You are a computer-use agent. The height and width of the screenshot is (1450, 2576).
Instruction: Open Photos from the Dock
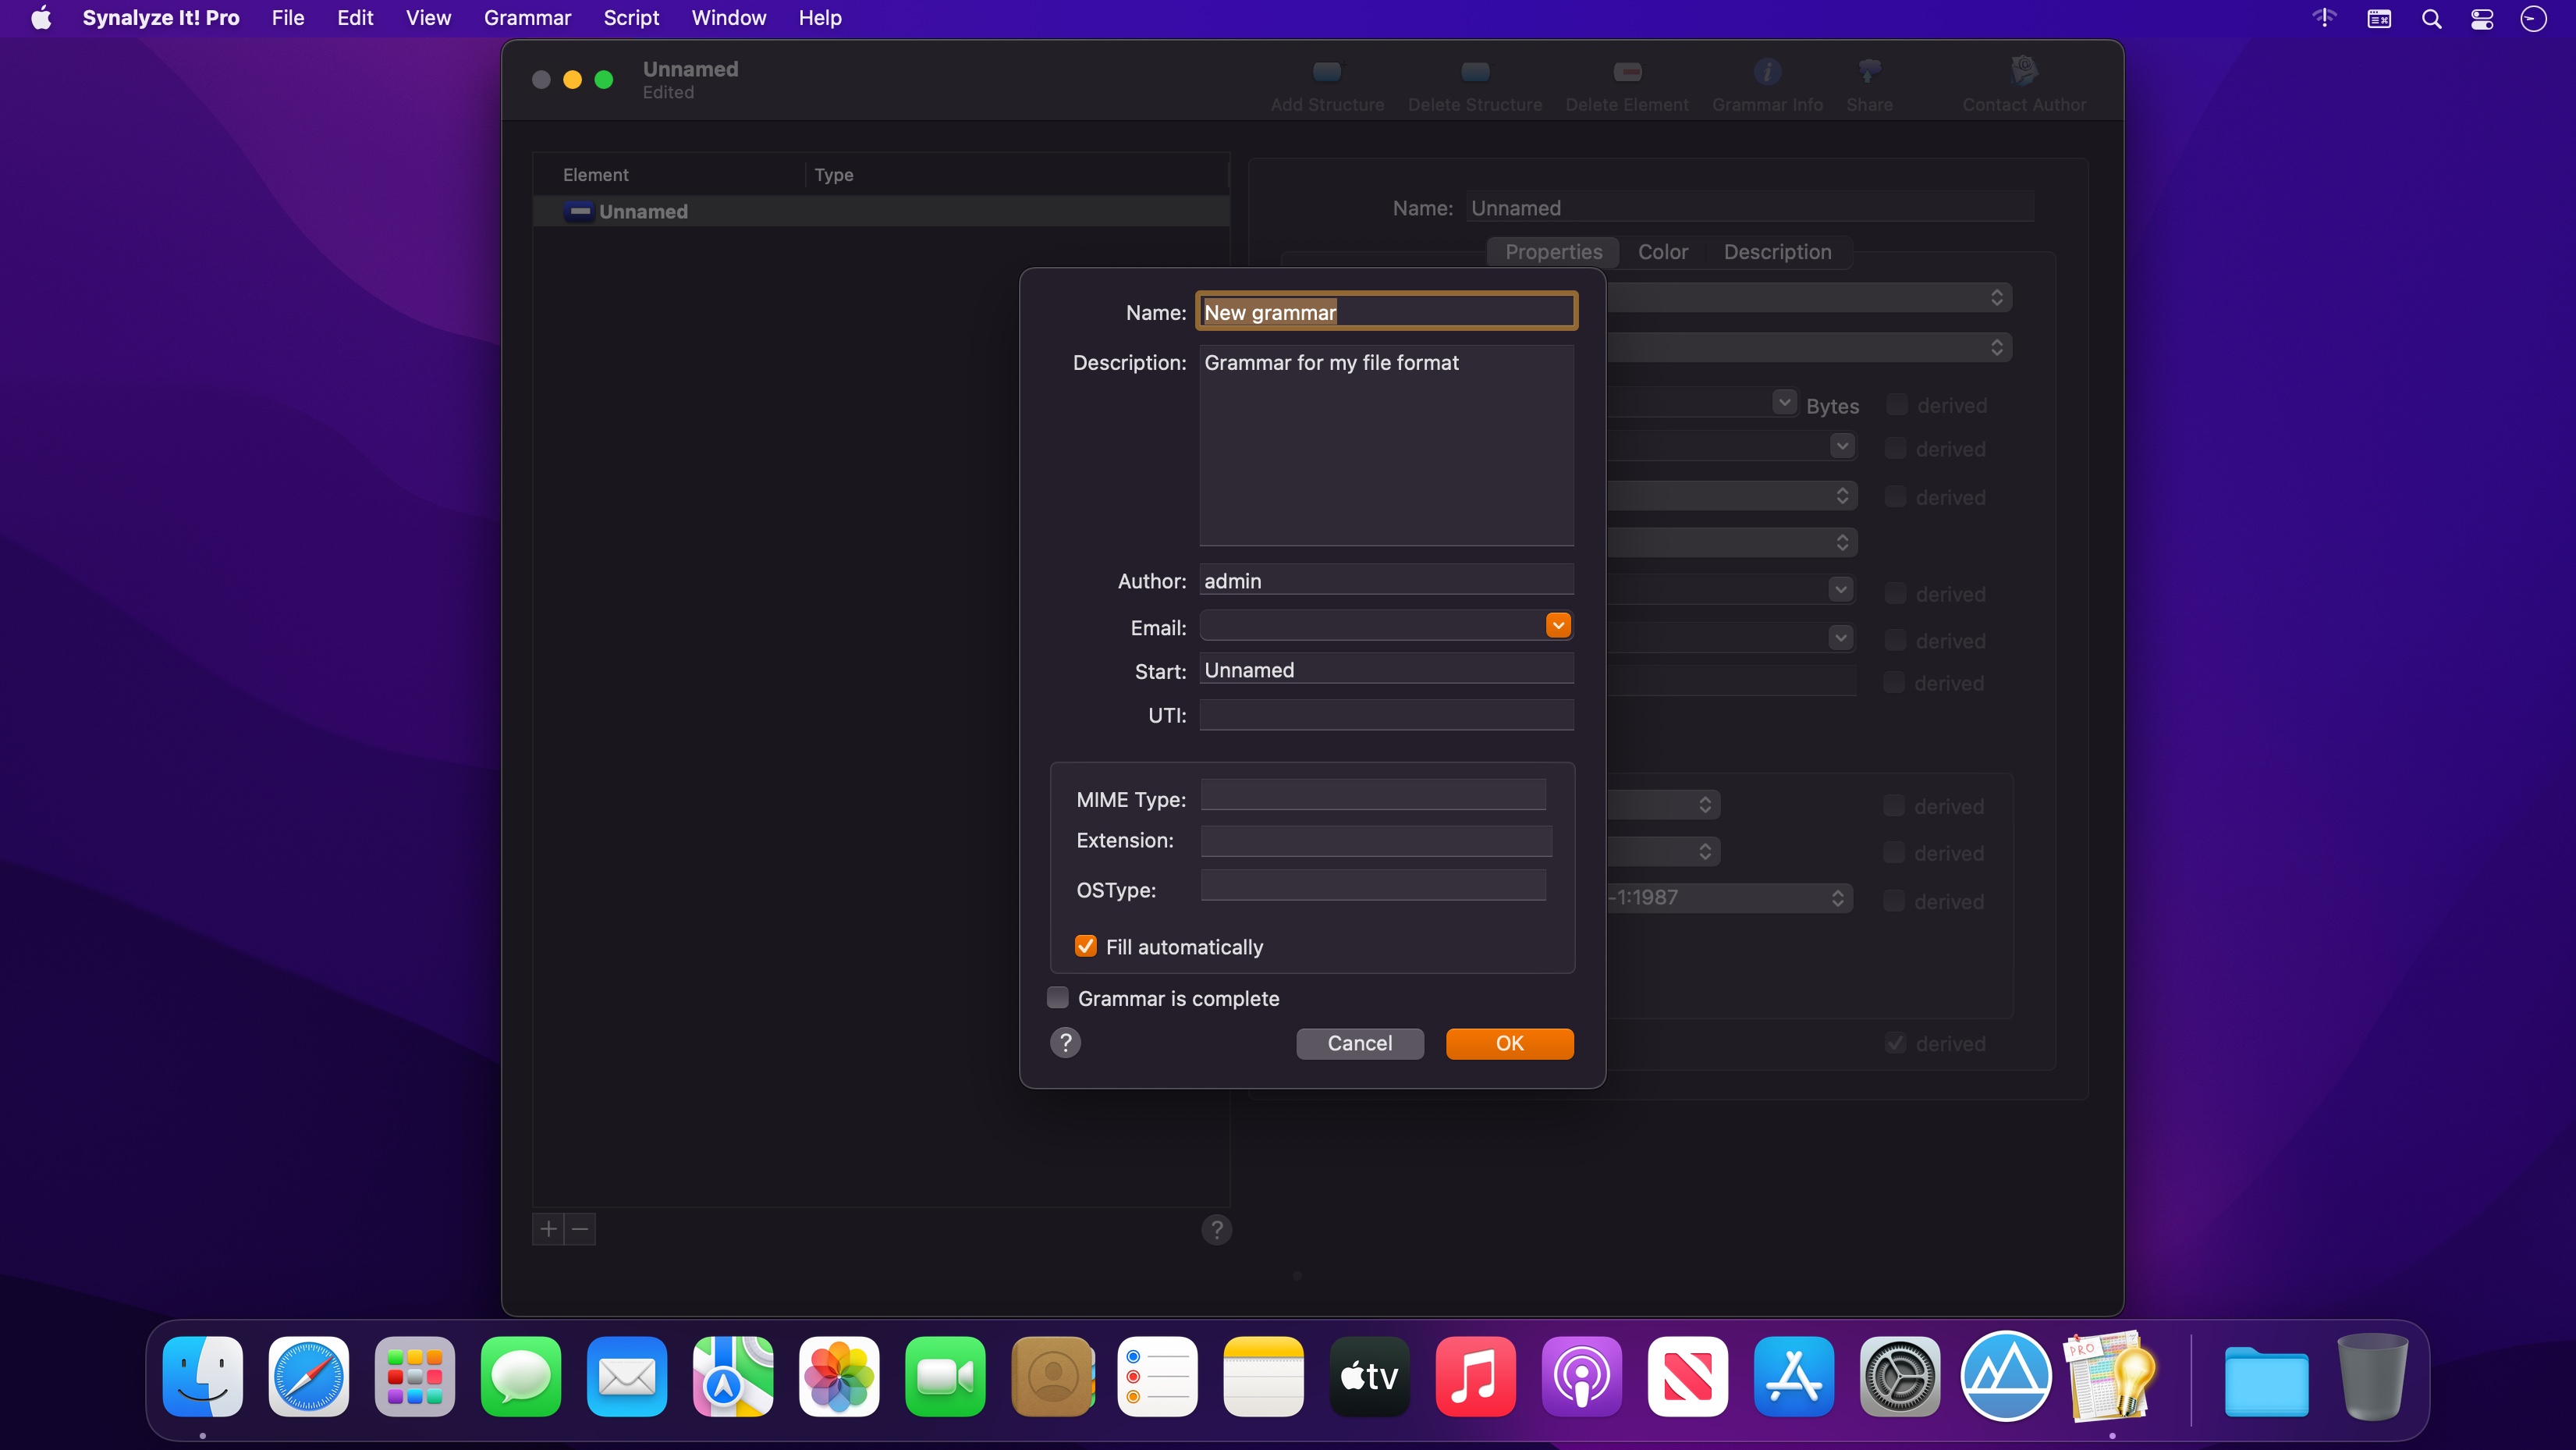click(x=839, y=1377)
